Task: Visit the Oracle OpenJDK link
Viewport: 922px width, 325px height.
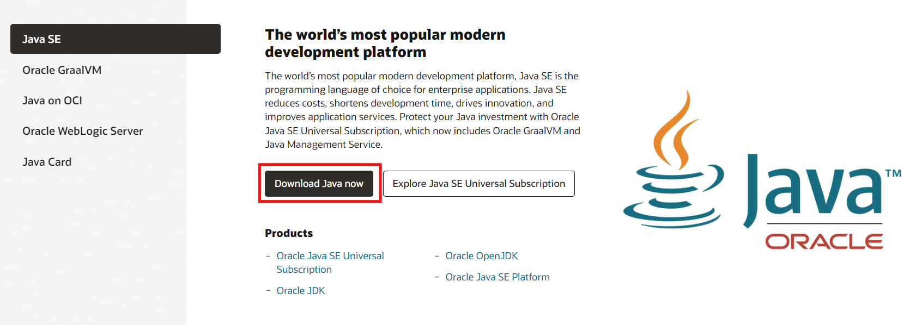Action: pos(482,256)
